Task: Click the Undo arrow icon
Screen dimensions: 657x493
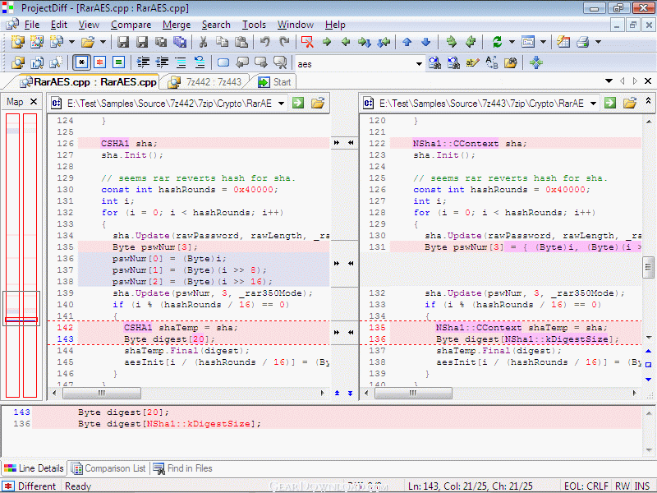Action: point(264,42)
